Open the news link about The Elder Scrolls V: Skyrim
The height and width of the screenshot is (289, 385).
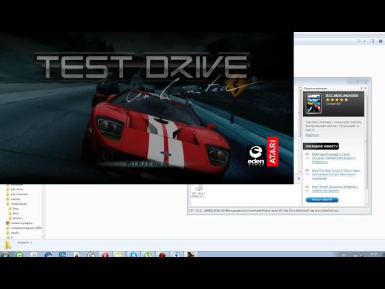tap(336, 174)
